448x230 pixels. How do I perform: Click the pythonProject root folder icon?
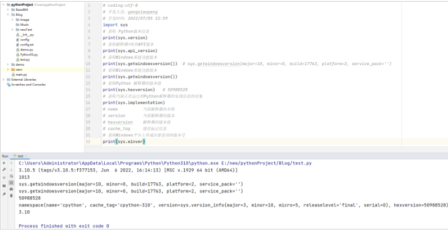coord(8,4)
